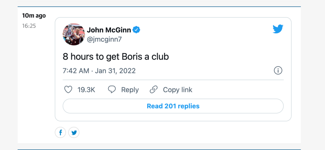Click the Jan 31, 2022 date
325x150 pixels.
[116, 70]
